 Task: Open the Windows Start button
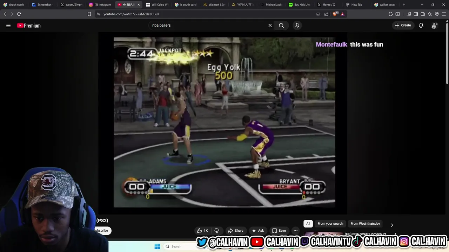pos(157,246)
